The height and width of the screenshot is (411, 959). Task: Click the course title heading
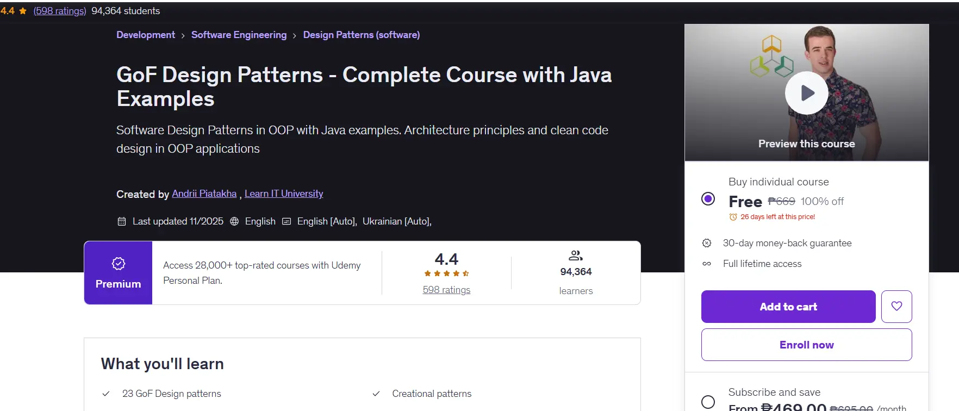point(364,86)
